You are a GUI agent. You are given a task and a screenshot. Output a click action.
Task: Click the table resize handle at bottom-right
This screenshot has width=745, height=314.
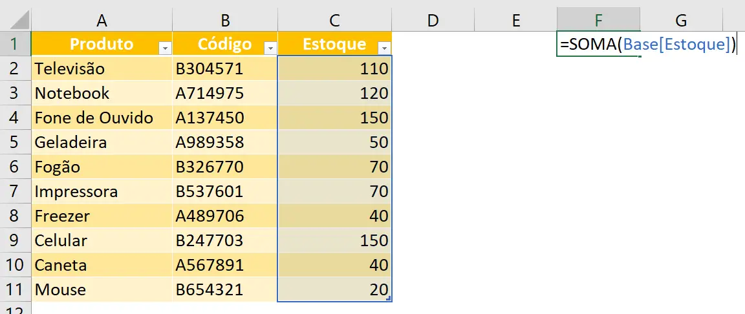389,298
